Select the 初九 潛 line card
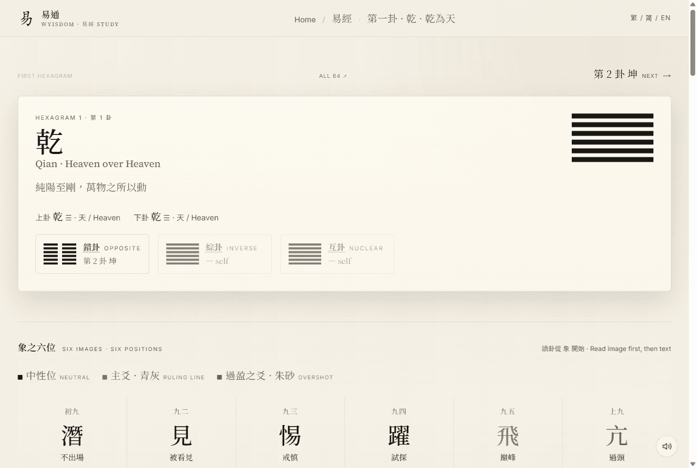The width and height of the screenshot is (697, 468). pyautogui.click(x=72, y=433)
